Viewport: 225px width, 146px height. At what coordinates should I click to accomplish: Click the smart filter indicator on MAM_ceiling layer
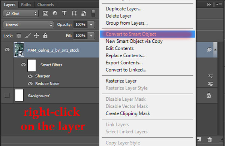[209, 50]
